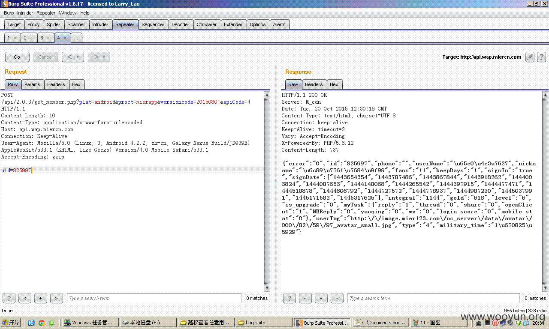Click the request pane vertical scrollbar
Image resolution: width=549 pixels, height=329 pixels.
pyautogui.click(x=267, y=191)
